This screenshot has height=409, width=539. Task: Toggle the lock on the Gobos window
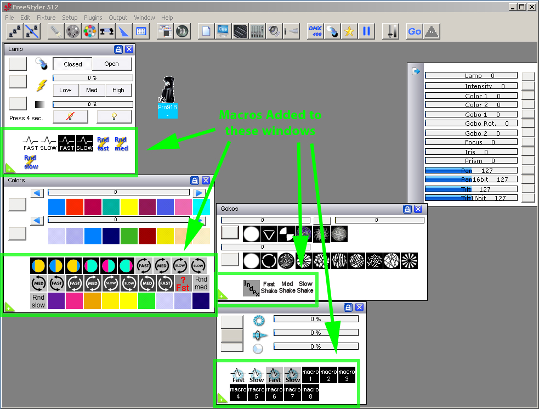coord(407,209)
